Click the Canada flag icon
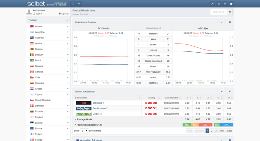260x141 pixels. click(x=32, y=72)
